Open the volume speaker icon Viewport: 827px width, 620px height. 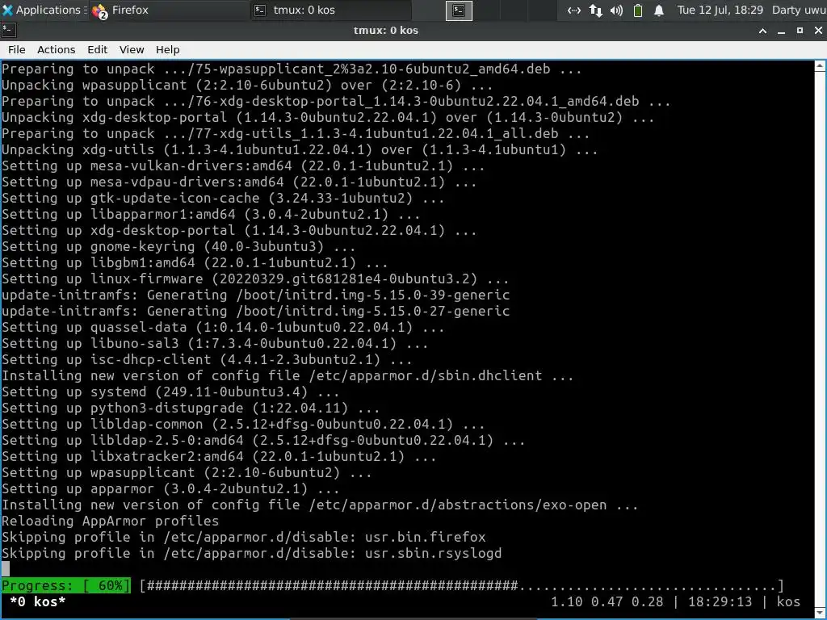coord(616,10)
